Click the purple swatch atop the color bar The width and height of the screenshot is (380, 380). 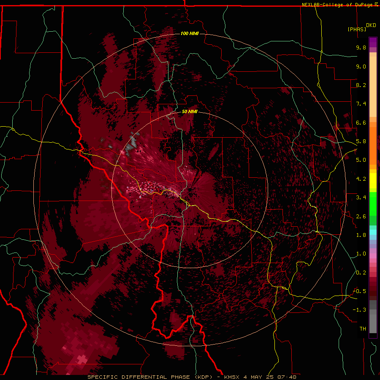pos(373,42)
